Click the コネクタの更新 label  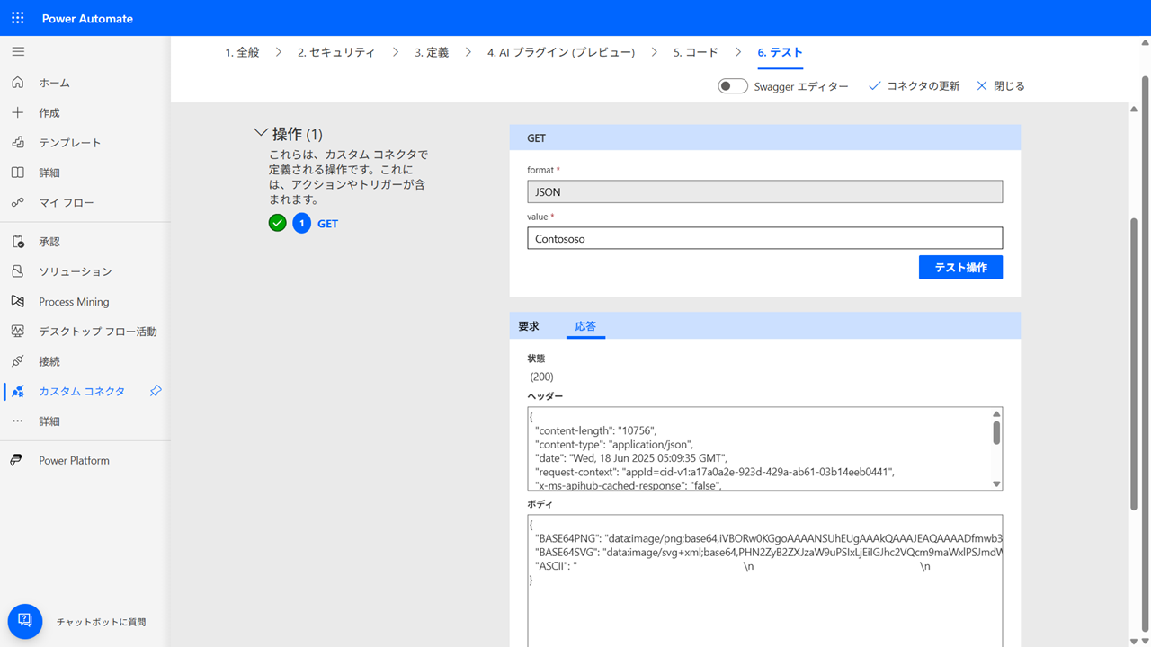coord(923,86)
